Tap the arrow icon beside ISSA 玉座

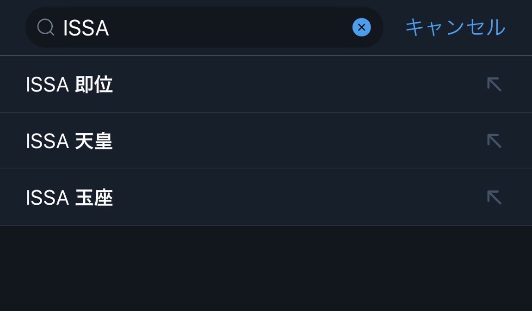pyautogui.click(x=494, y=197)
